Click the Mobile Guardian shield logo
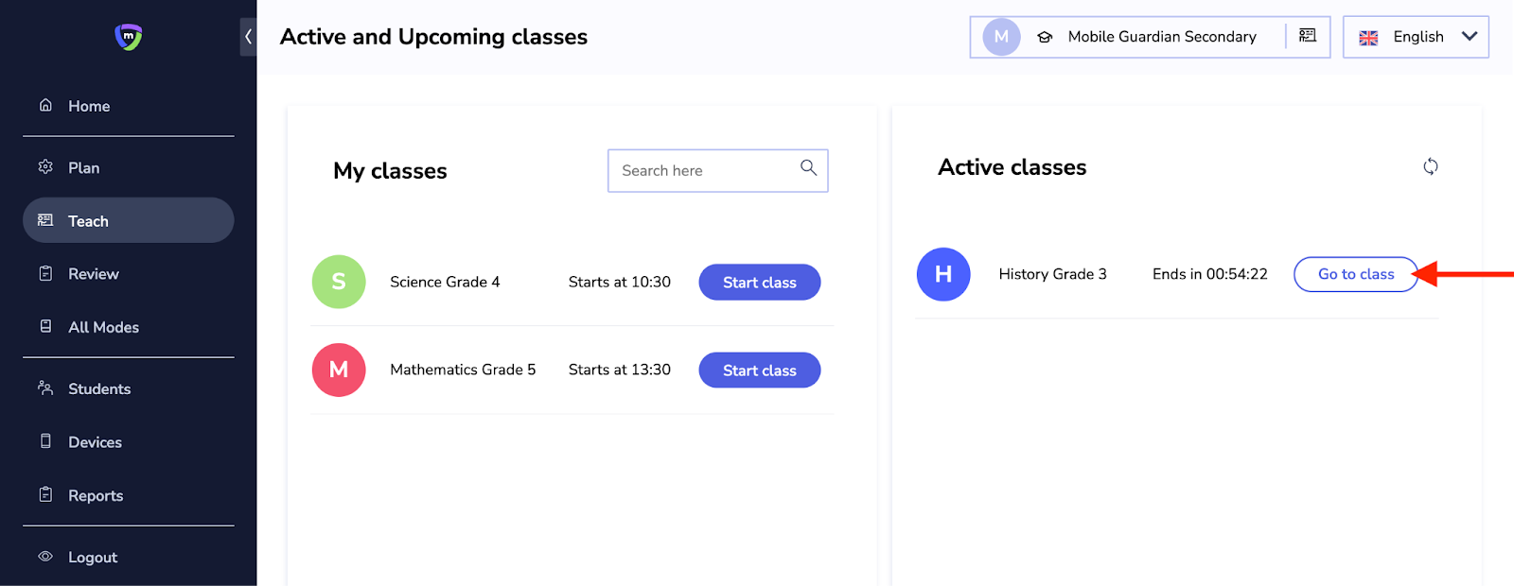 (129, 37)
